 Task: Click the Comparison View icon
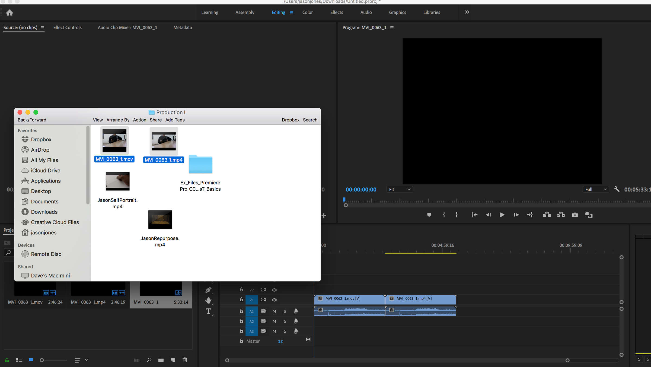(589, 215)
